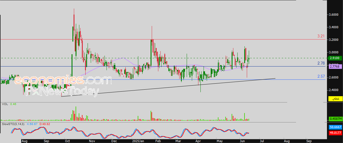
Task: Click the Oct label on time axis
Action: pyautogui.click(x=67, y=141)
